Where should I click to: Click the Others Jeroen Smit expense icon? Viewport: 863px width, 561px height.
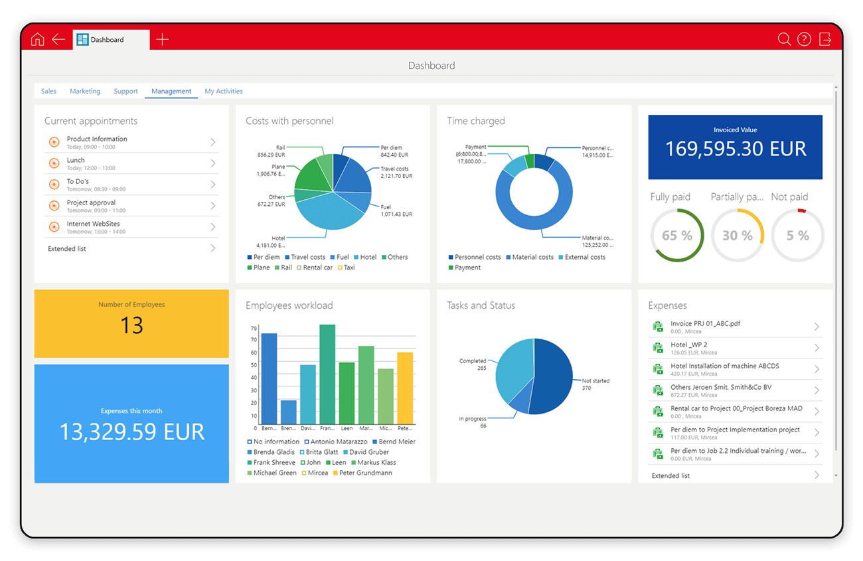pyautogui.click(x=658, y=390)
